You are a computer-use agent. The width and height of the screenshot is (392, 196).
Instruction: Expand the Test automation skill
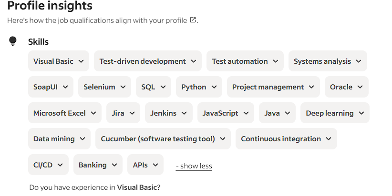pos(245,61)
